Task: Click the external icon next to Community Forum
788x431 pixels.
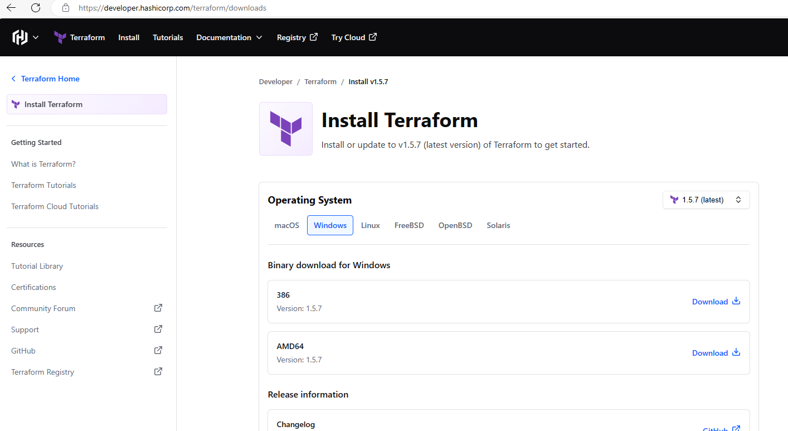Action: [158, 308]
